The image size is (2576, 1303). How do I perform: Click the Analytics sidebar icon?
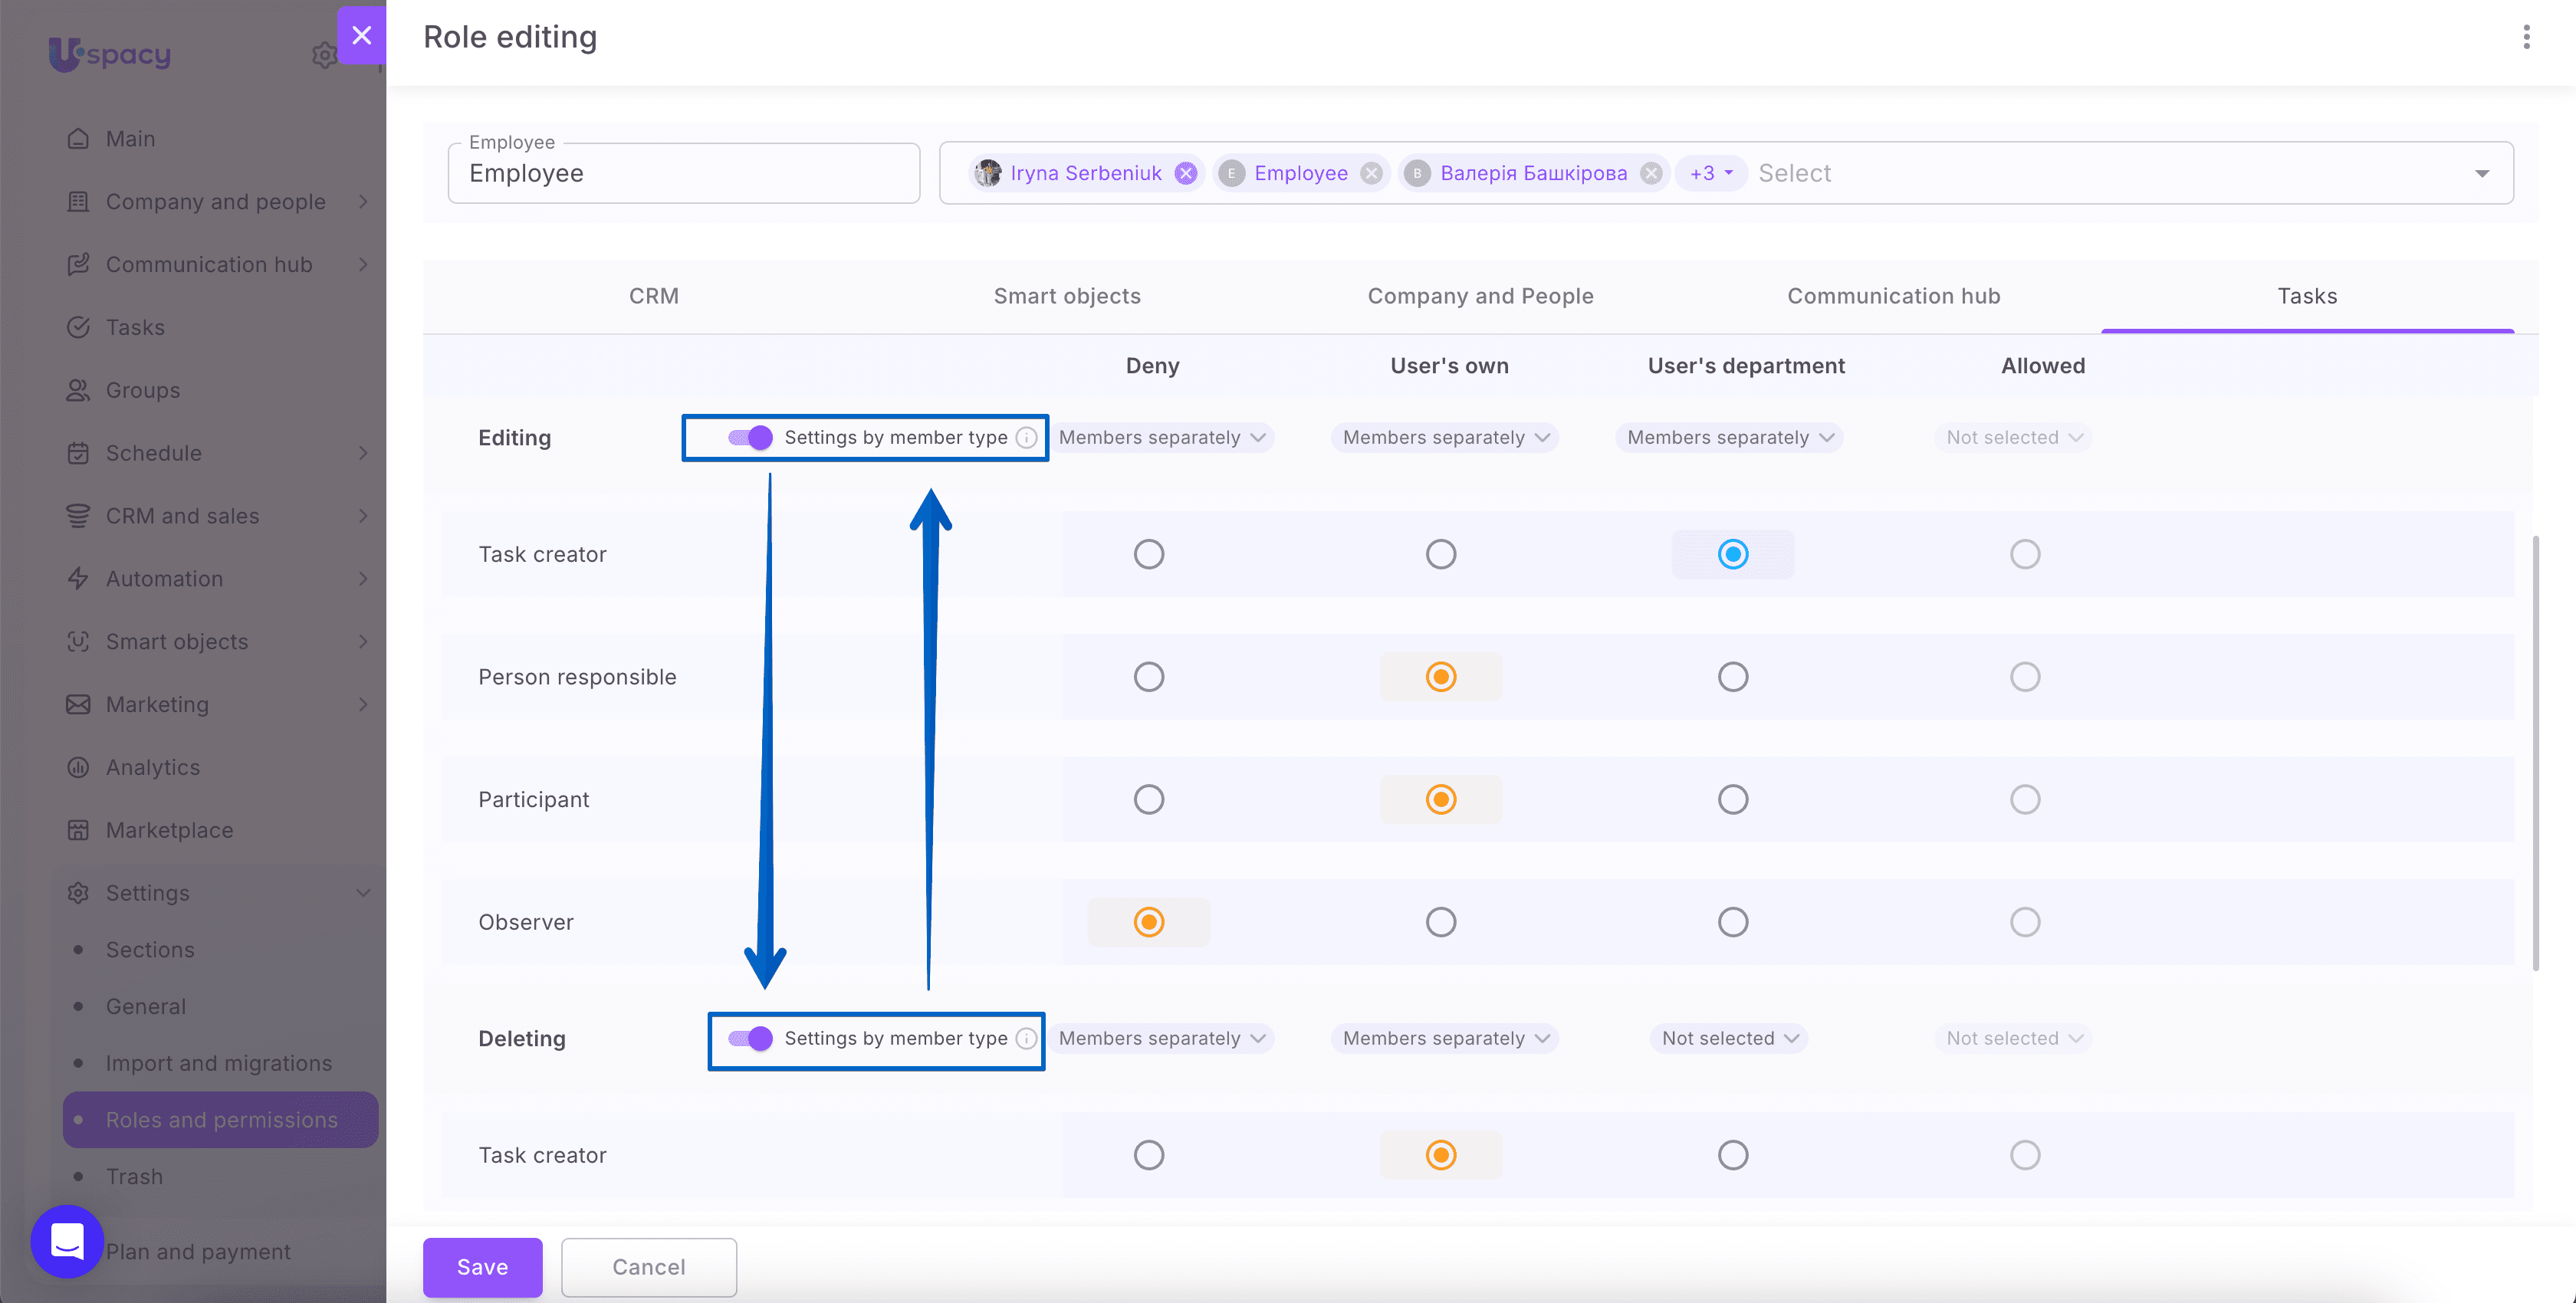click(78, 767)
